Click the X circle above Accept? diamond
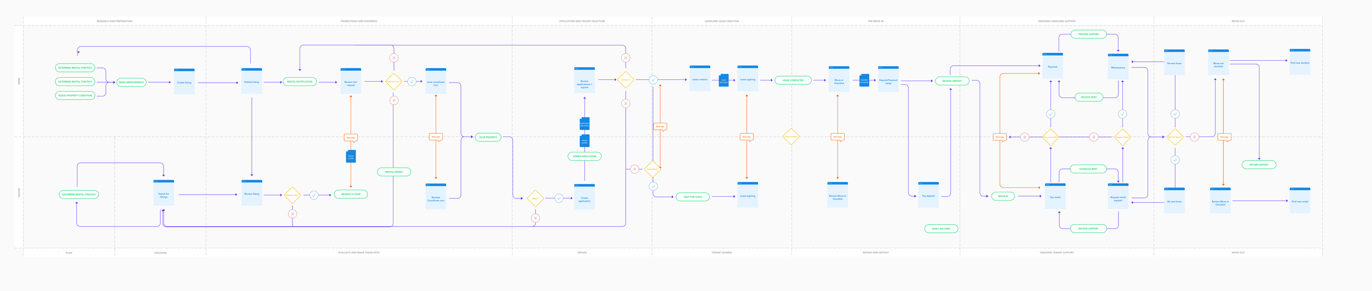The height and width of the screenshot is (291, 1372). (626, 58)
